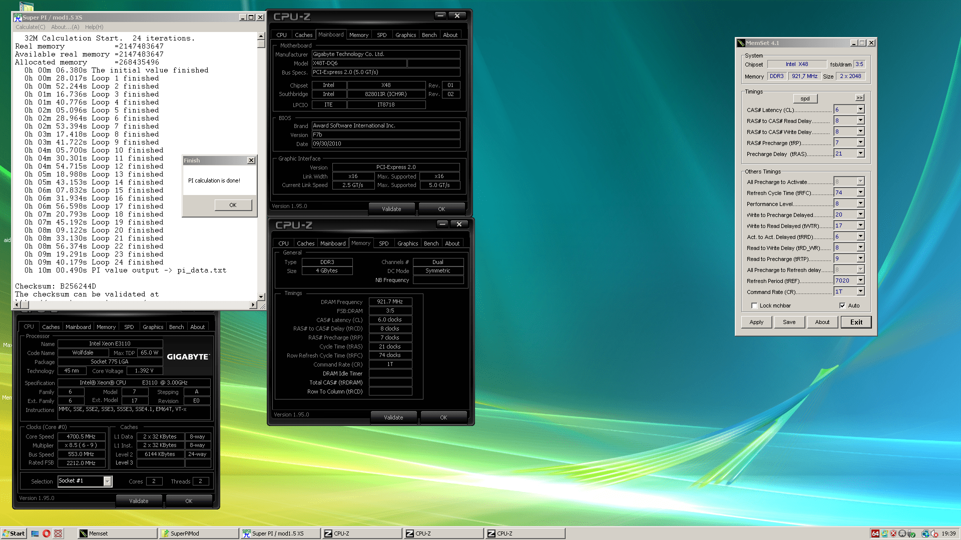961x540 pixels.
Task: Open Command Rate (CR) dropdown
Action: [860, 291]
